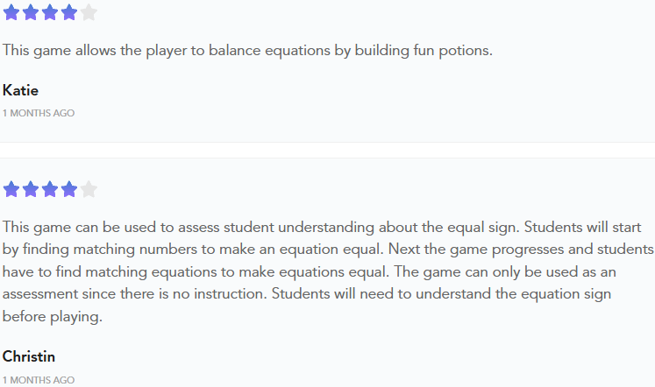655x387 pixels.
Task: Click Christin's '1 MONTHS AGO' timestamp
Action: pos(39,380)
